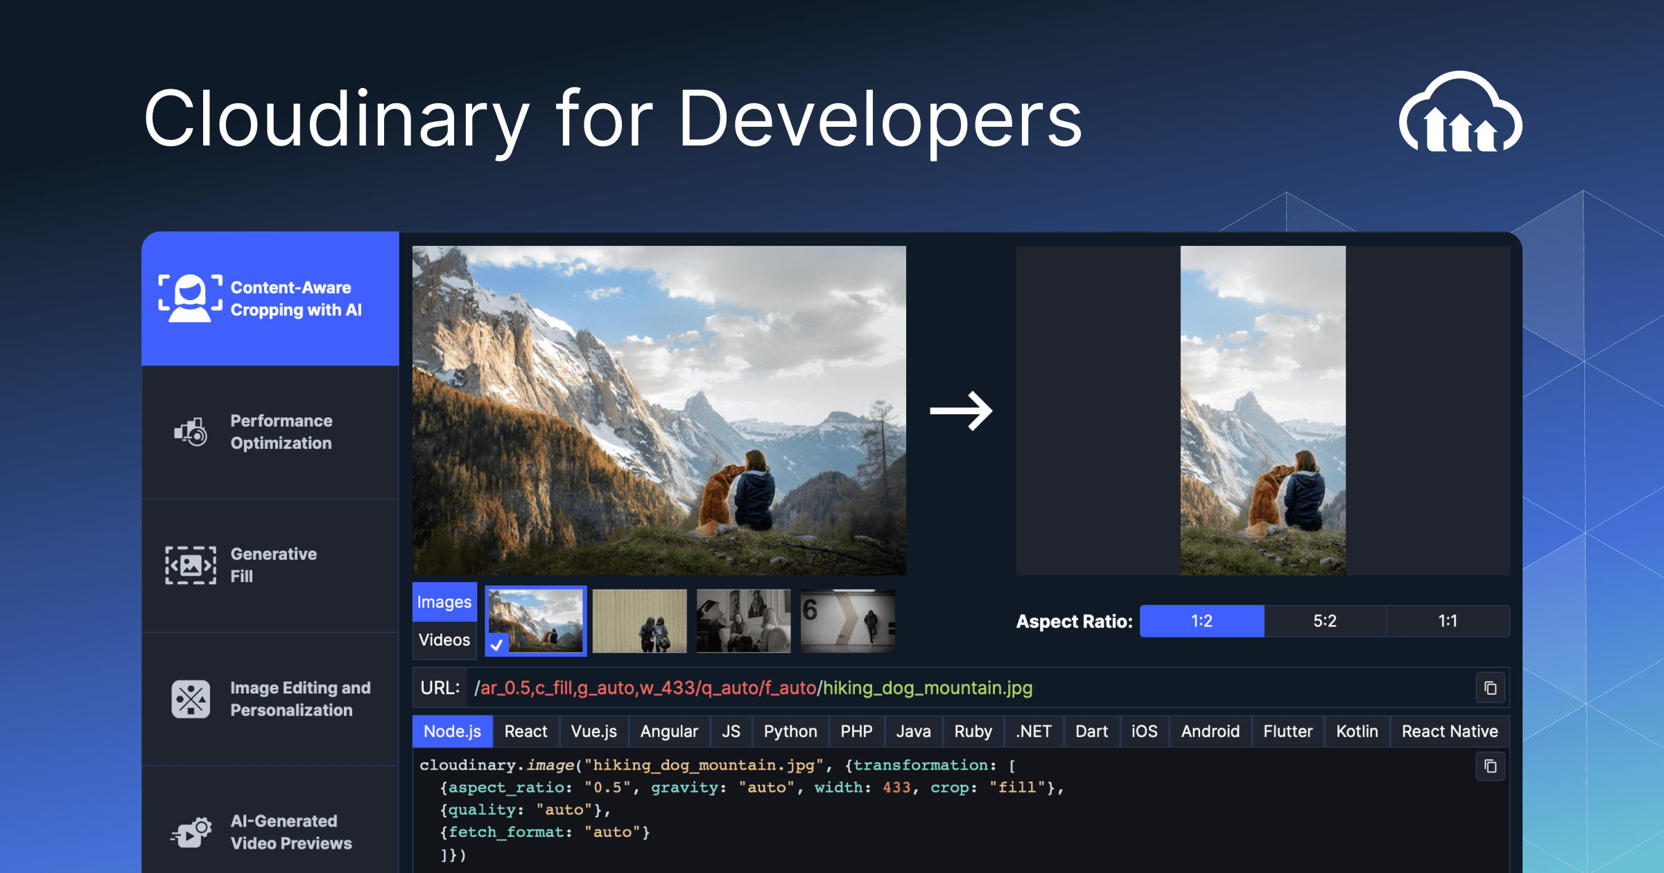Switch to the Images media tab
The image size is (1664, 873).
coord(444,602)
